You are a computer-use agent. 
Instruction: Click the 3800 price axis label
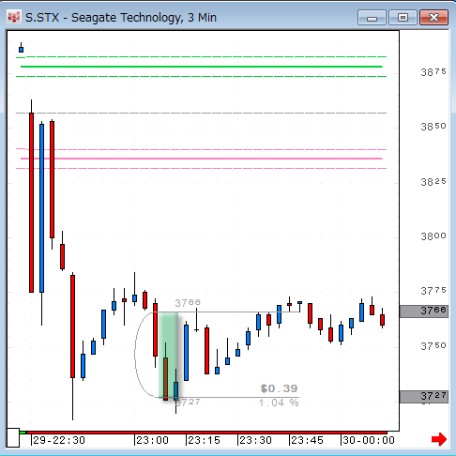(433, 236)
